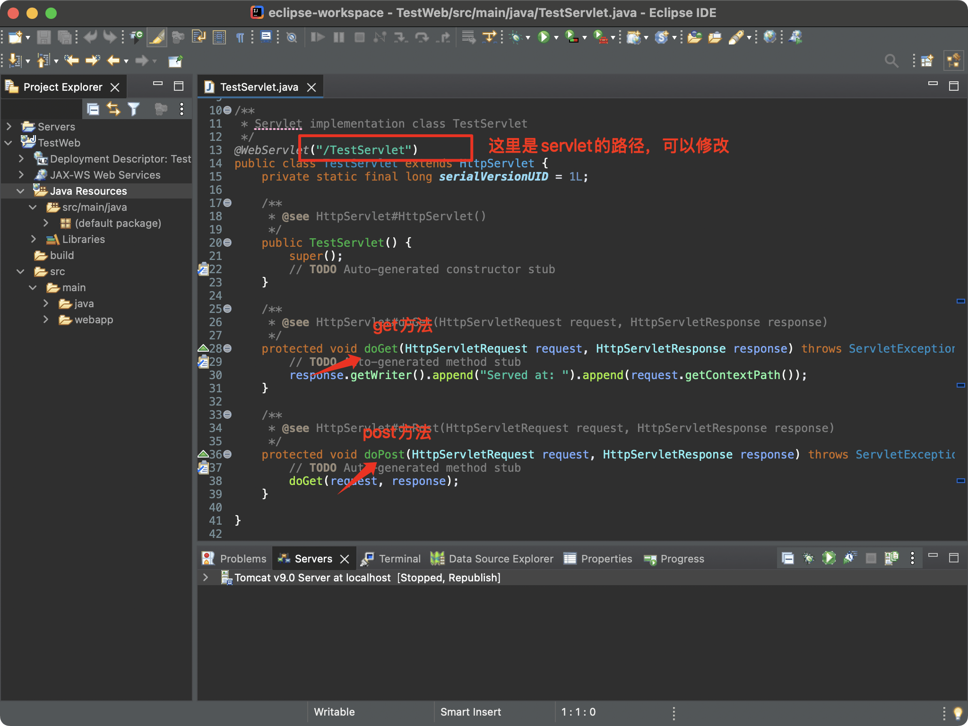The width and height of the screenshot is (968, 726).
Task: Click New Dynamic Web Project icon
Action: tap(633, 37)
